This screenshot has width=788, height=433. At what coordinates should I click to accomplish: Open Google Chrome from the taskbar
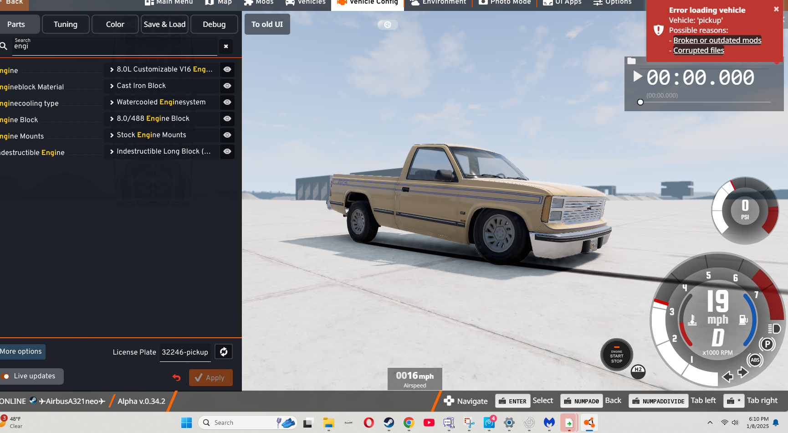[409, 423]
